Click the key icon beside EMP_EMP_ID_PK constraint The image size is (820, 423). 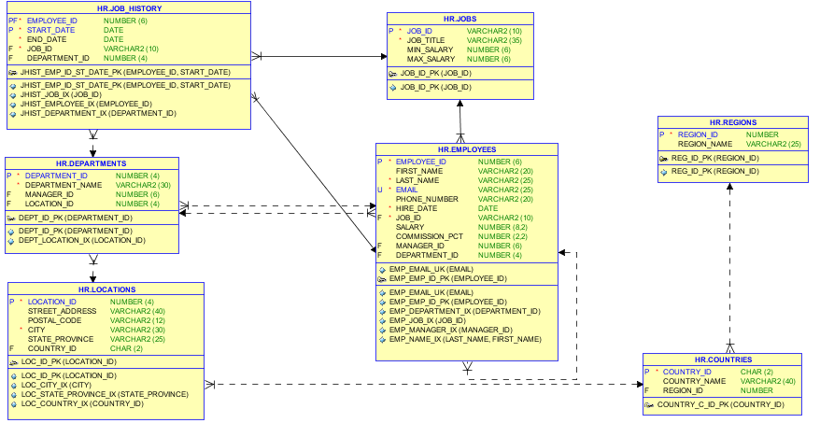coord(382,278)
